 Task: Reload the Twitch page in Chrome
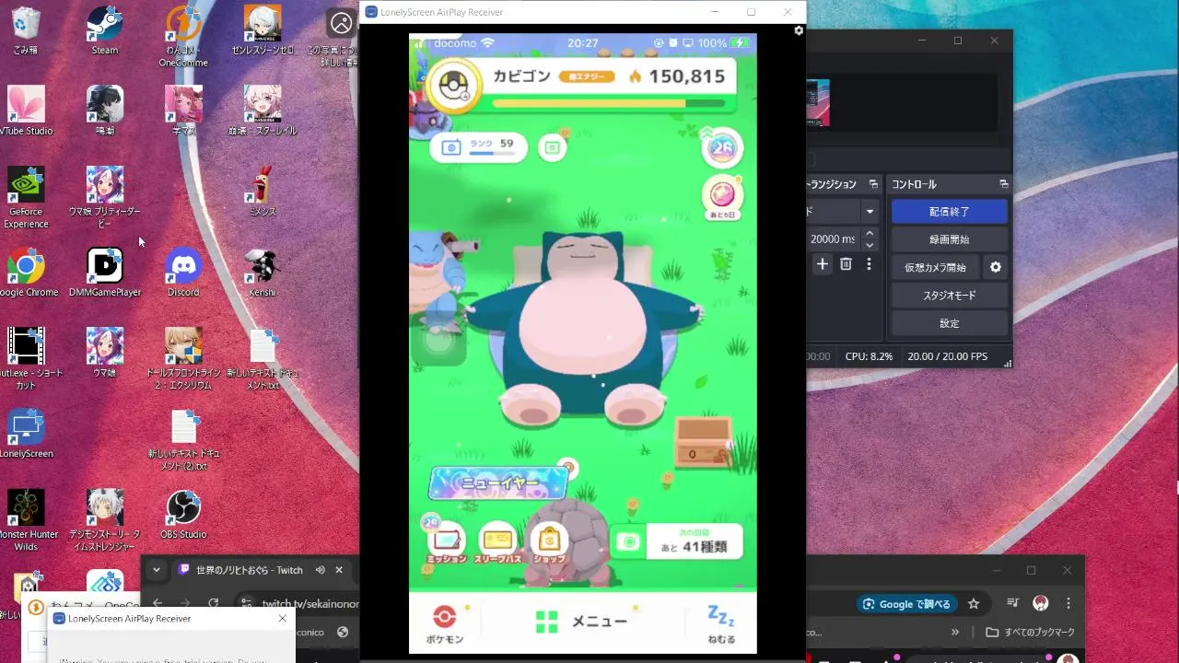click(213, 603)
